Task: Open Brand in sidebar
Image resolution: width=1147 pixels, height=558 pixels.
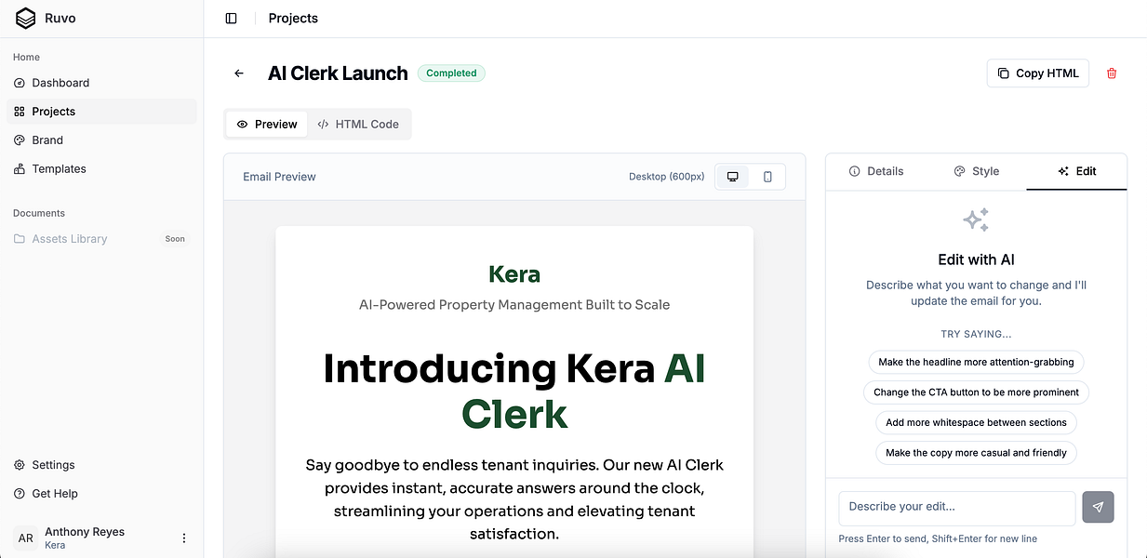Action: [101, 140]
